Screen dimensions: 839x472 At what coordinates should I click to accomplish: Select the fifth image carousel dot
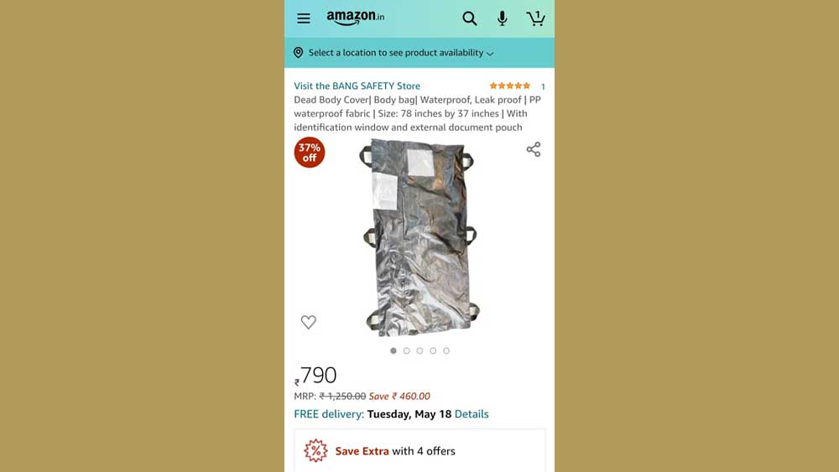click(x=446, y=350)
